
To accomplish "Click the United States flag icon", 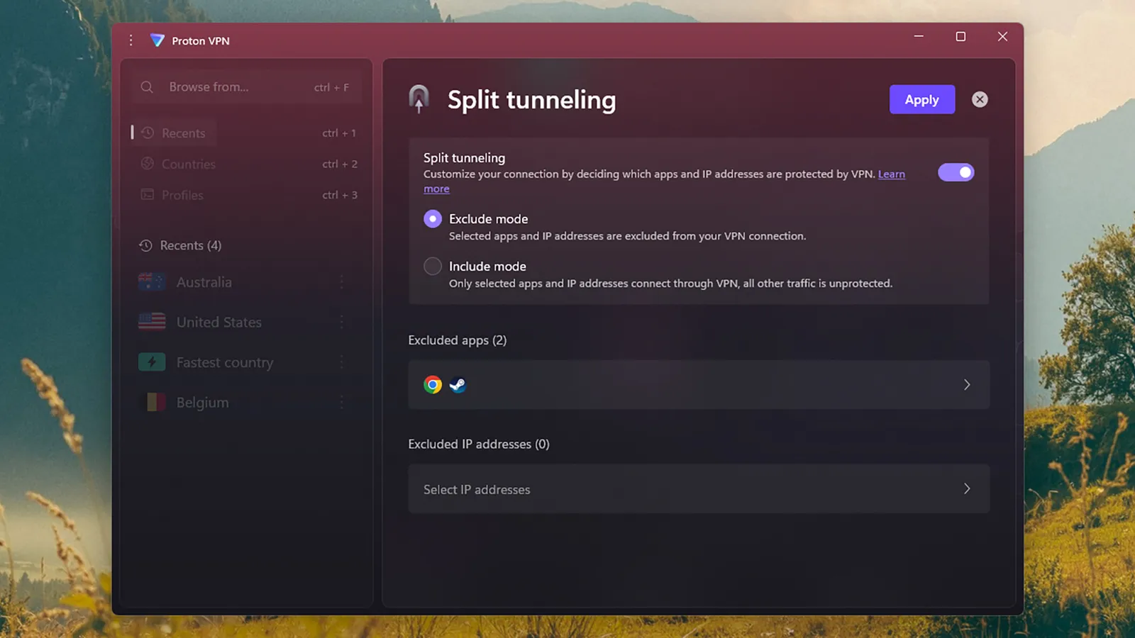I will 152,322.
